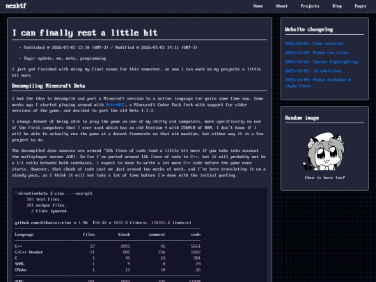Screen dimensions: 376x282
Task: Click the 'C/C++ Header' row label
Action: pyautogui.click(x=29, y=252)
